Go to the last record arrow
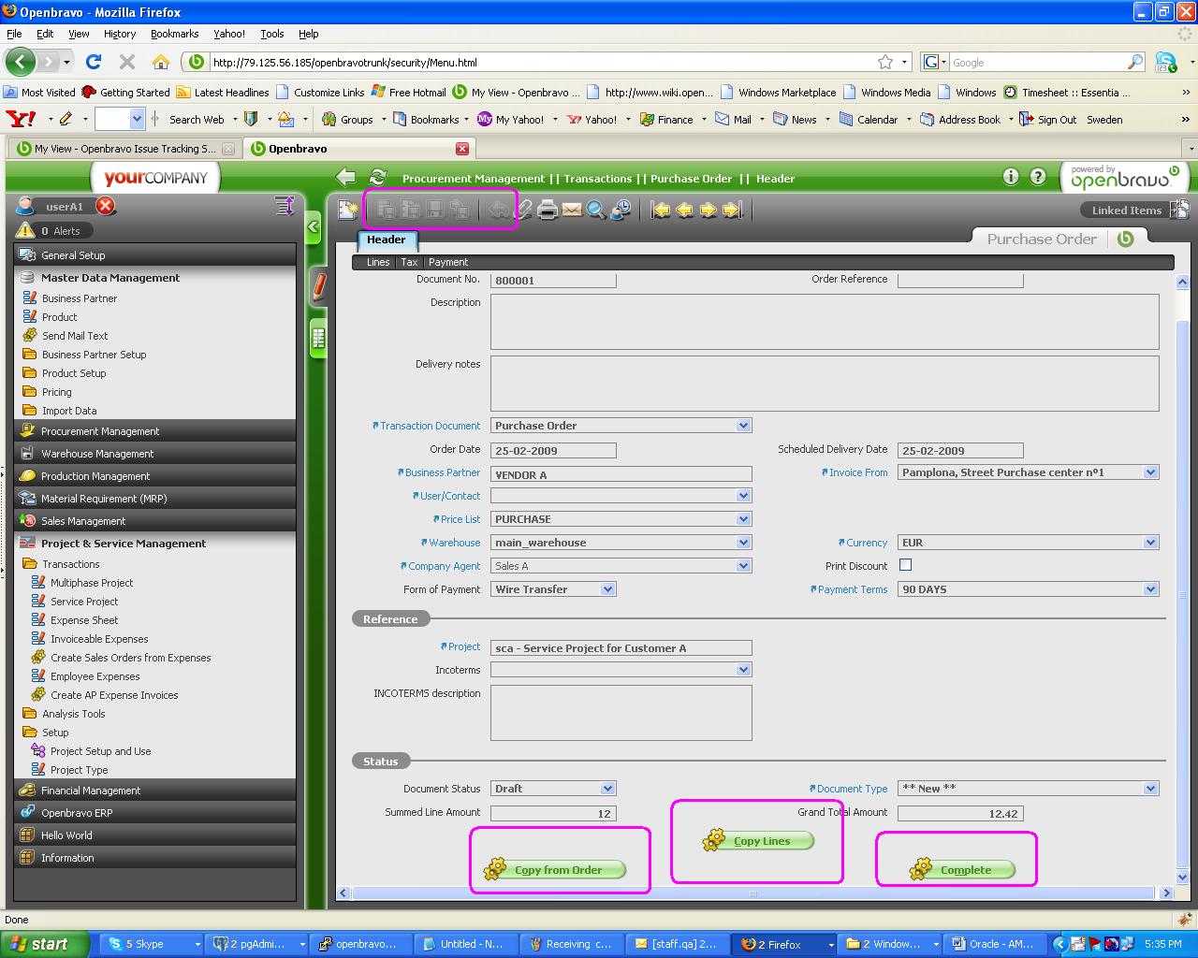Screen dimensions: 1198x958 733,210
